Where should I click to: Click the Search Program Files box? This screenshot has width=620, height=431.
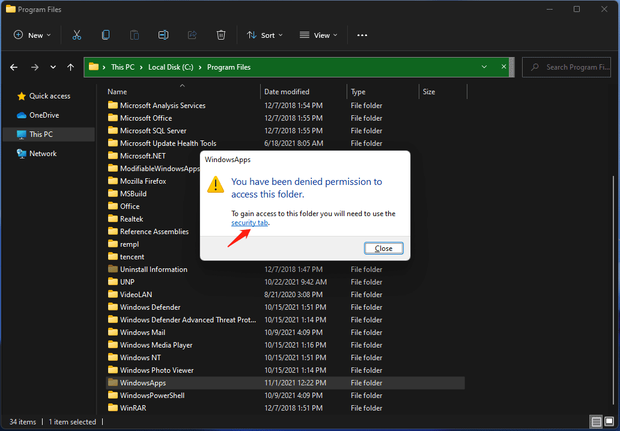tap(571, 67)
